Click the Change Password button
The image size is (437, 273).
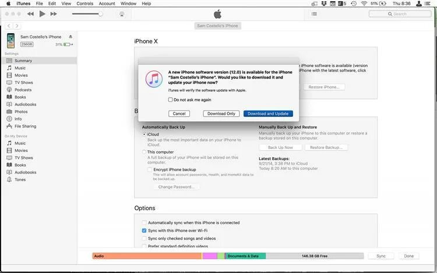click(177, 187)
